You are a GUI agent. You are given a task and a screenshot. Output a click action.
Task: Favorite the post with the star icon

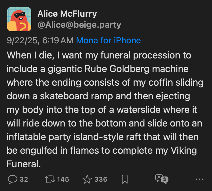[87, 179]
